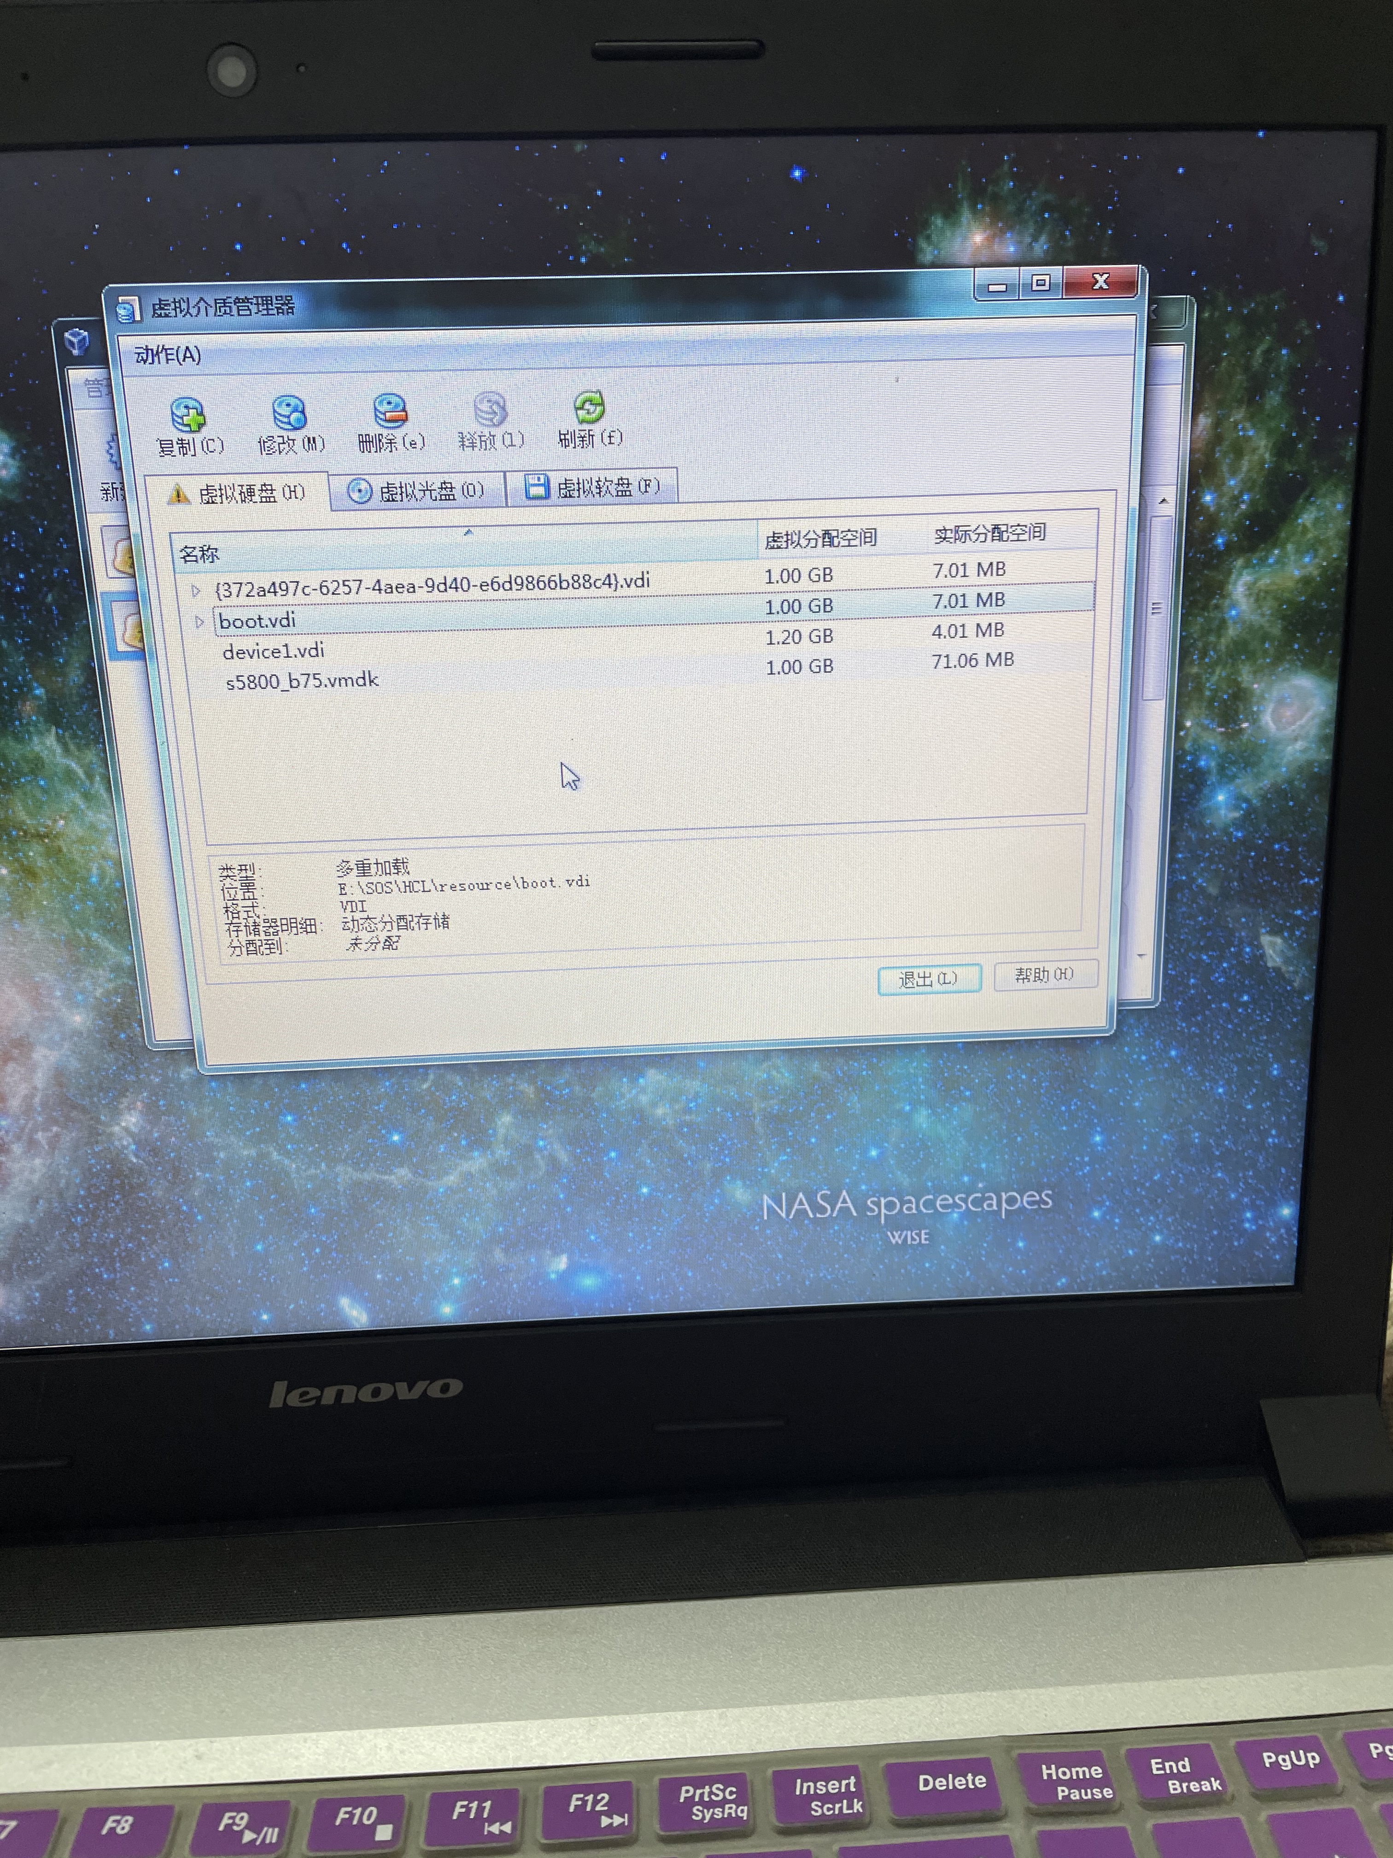The width and height of the screenshot is (1393, 1858).
Task: Click the floppy icon on 虚拟软盘 tab
Action: tap(537, 486)
